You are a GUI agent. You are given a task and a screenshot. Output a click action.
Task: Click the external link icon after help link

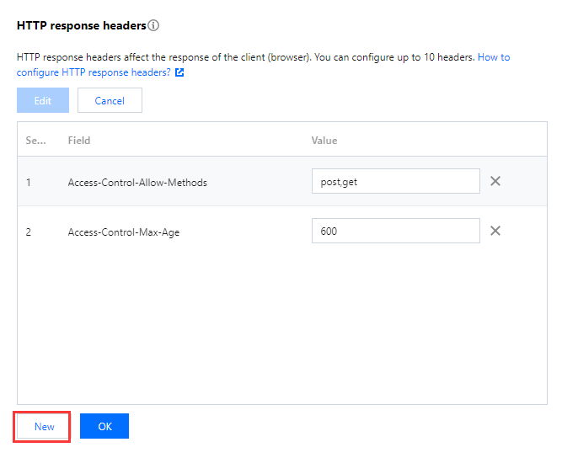coord(179,72)
